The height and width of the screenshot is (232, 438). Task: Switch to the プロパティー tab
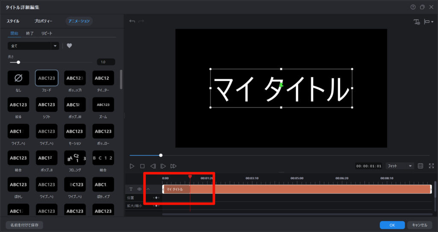pos(43,21)
